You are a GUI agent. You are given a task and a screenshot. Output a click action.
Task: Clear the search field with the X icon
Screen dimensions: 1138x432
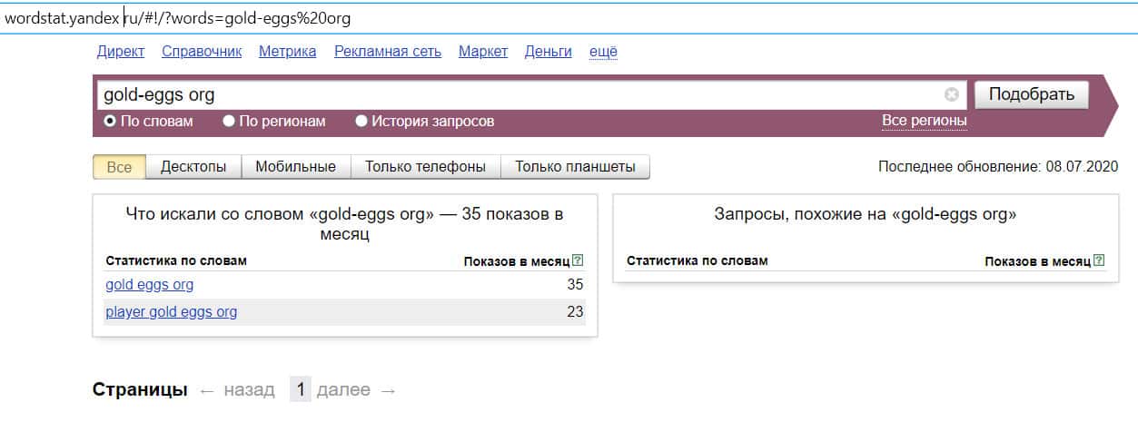point(951,94)
